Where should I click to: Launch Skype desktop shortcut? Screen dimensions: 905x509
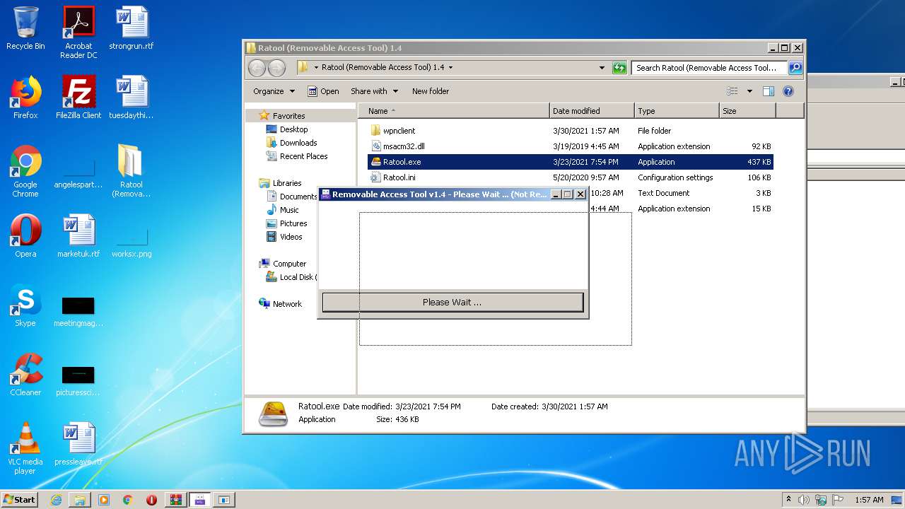[25, 305]
